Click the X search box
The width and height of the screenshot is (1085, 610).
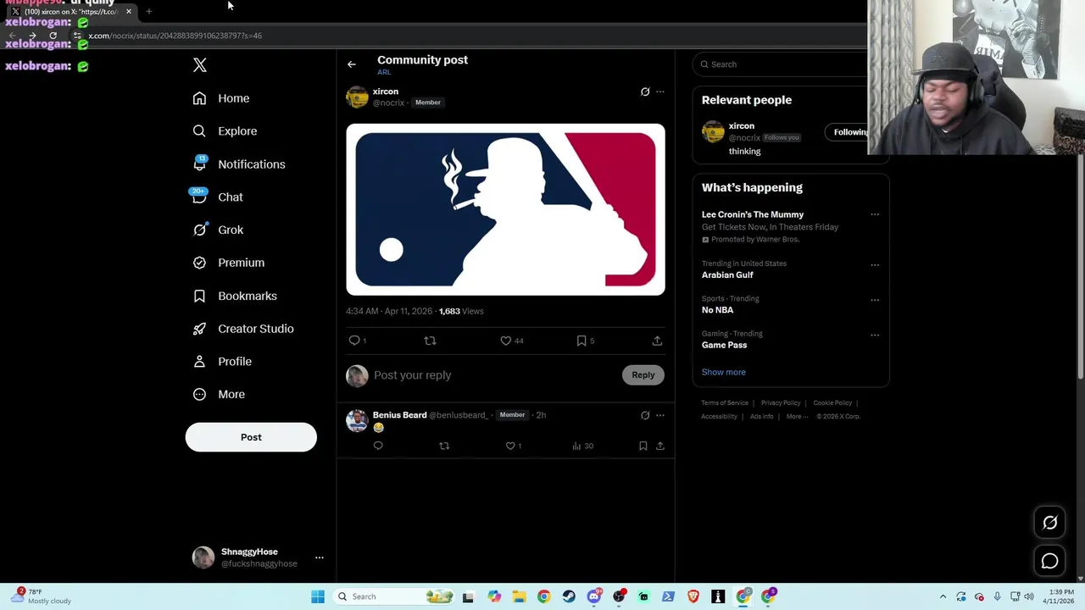(780, 64)
